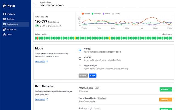The image size is (176, 110).
Task: Click the Bad Bot legend color swatch
Action: point(83,13)
